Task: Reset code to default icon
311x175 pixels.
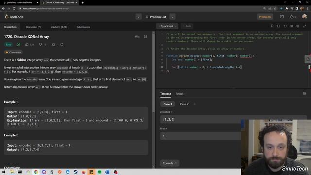Action: click(x=285, y=26)
